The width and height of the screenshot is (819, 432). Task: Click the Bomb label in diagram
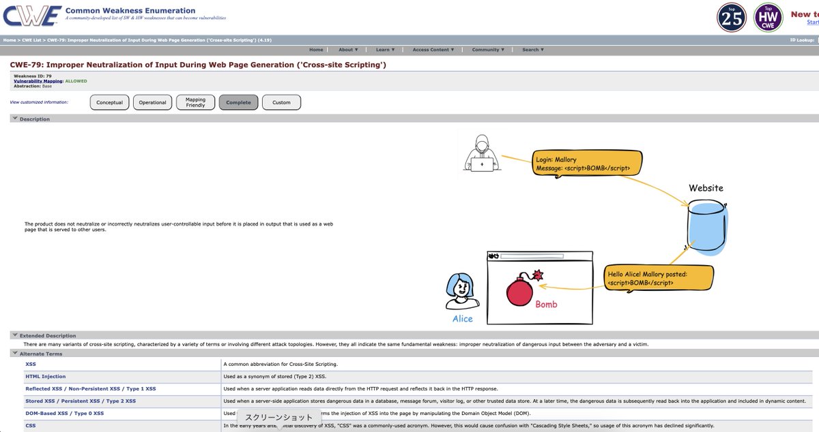546,305
